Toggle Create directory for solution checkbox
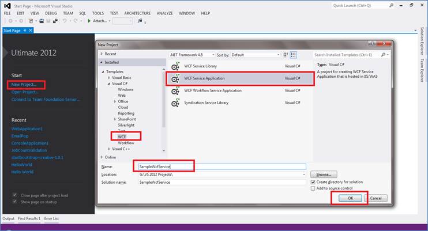The height and width of the screenshot is (231, 428). pyautogui.click(x=313, y=182)
